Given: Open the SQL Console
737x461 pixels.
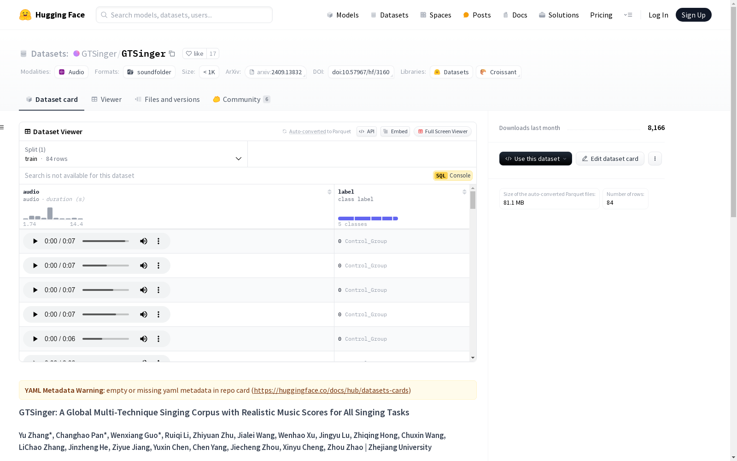Looking at the screenshot, I should coord(453,176).
